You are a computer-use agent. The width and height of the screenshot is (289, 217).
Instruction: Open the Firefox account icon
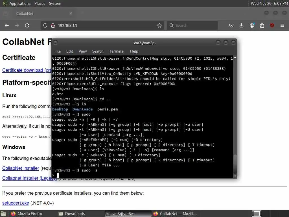click(x=252, y=25)
